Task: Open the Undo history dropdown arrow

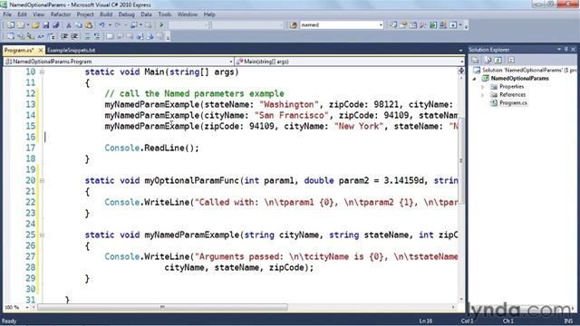Action: 109,25
